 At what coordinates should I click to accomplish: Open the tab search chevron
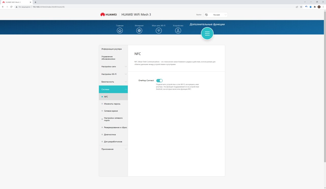coord(305,2)
